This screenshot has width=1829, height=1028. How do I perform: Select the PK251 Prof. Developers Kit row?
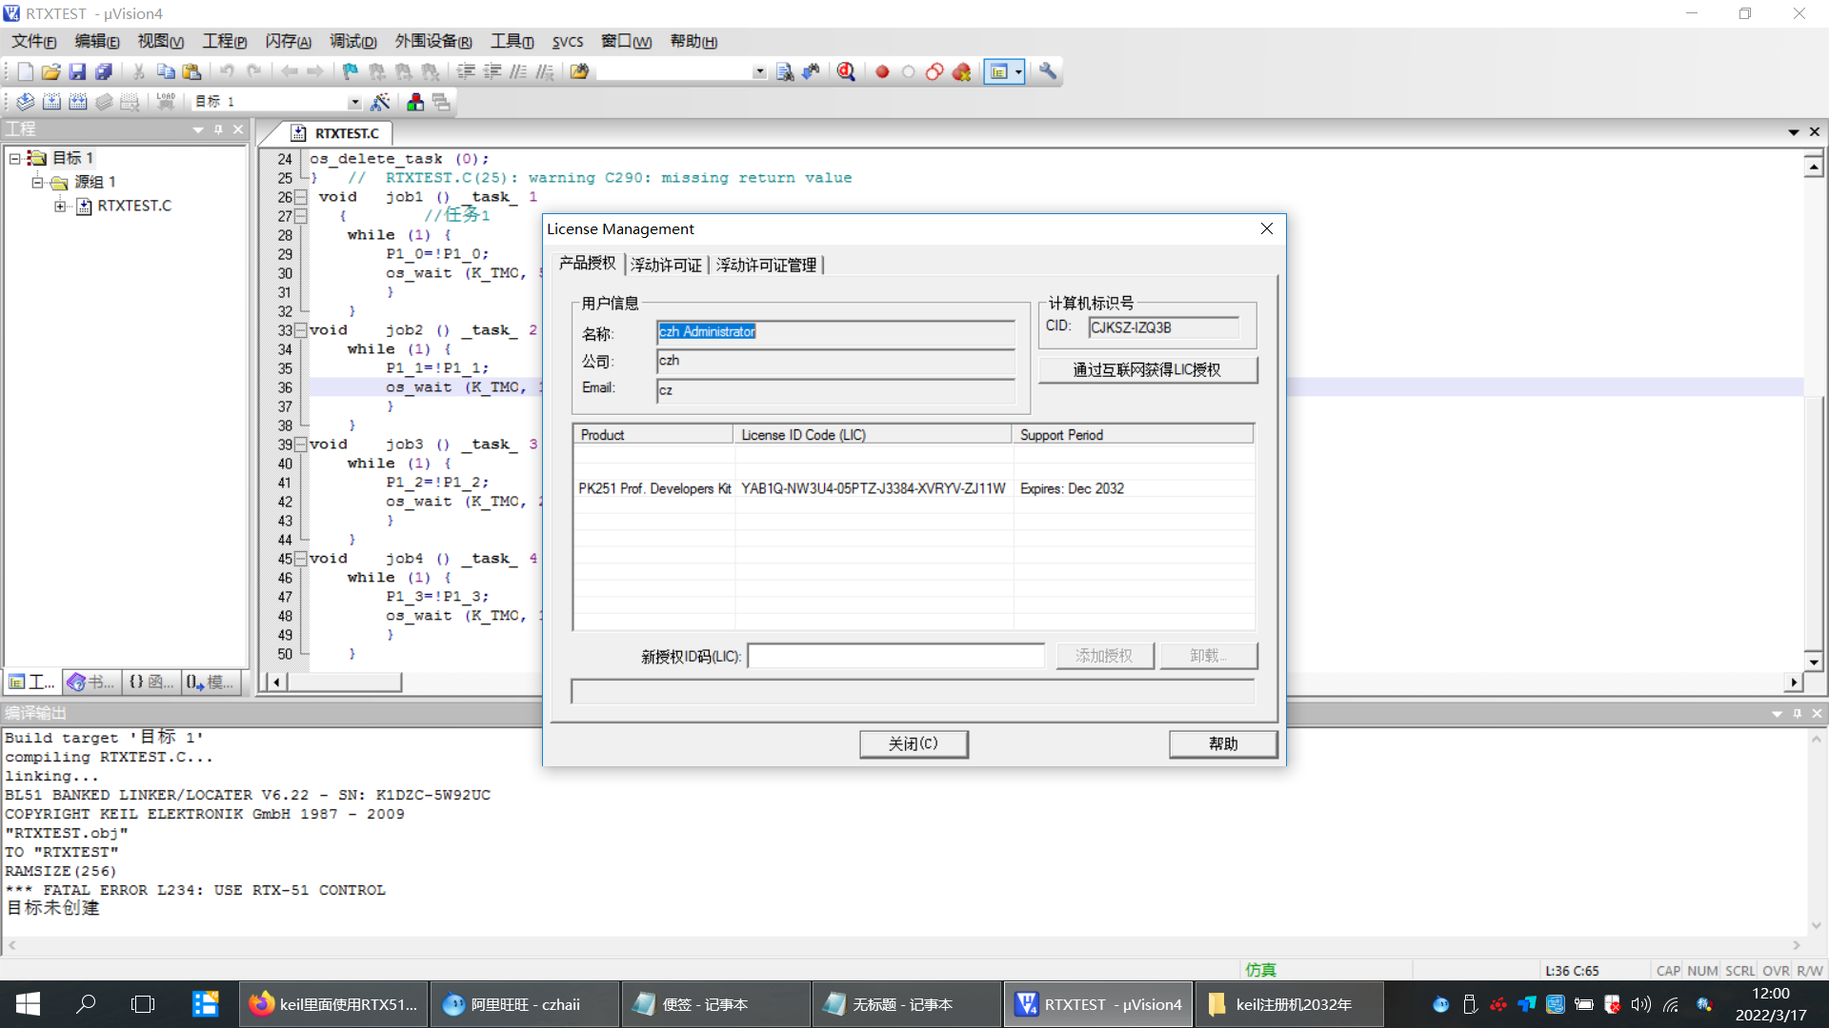(914, 488)
